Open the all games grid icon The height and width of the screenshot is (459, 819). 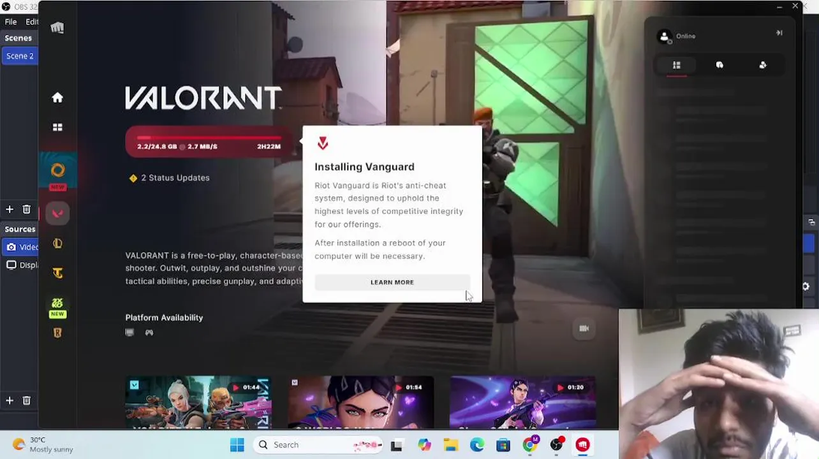pyautogui.click(x=57, y=127)
